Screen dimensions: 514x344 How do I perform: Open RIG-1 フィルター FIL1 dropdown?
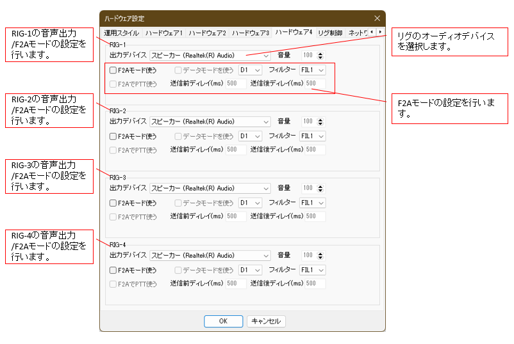312,70
